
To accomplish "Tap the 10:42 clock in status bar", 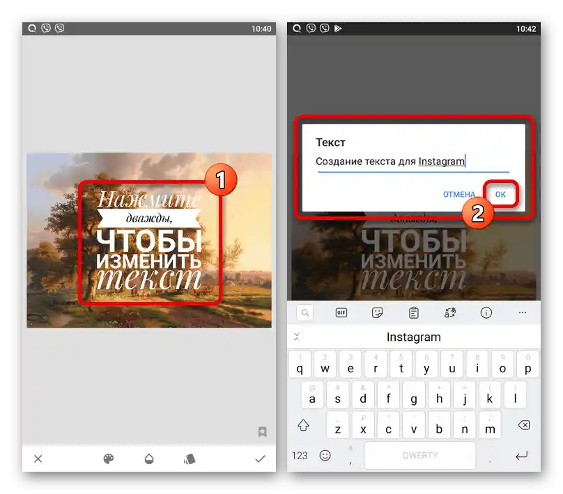I will (526, 29).
